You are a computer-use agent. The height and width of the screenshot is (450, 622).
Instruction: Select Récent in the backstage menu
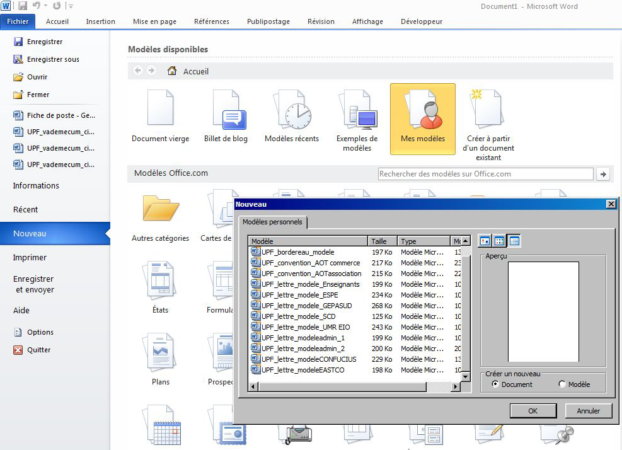[x=25, y=209]
